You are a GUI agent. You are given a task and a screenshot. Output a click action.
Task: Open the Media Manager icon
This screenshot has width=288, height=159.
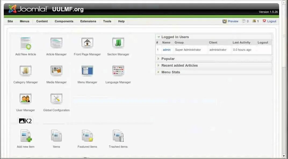click(56, 71)
